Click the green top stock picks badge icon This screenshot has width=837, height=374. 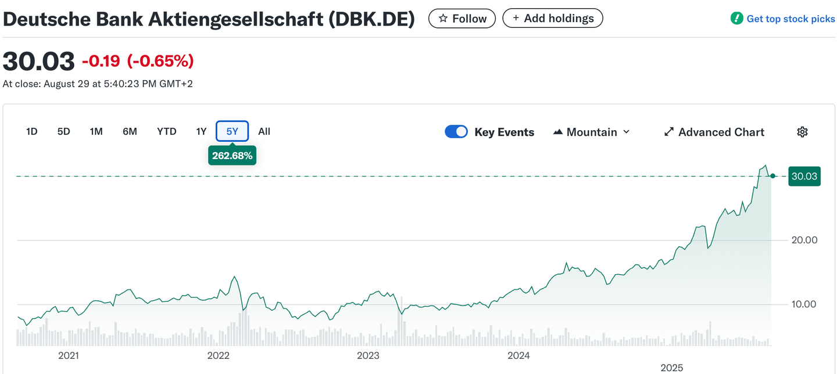(736, 19)
